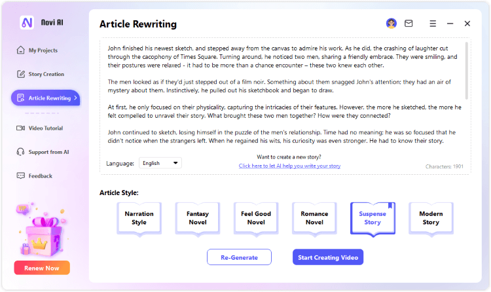The image size is (491, 292).
Task: Click the link to let AI write your story
Action: [x=289, y=166]
